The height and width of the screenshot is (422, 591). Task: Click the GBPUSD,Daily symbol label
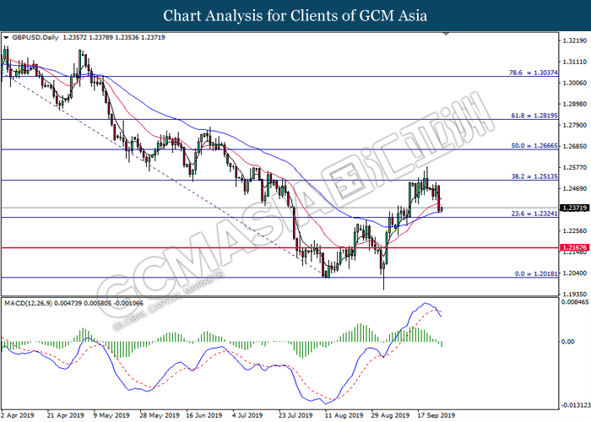35,38
